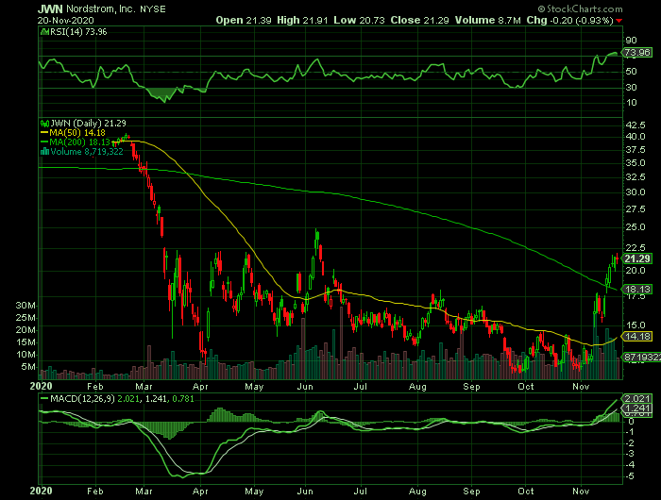The image size is (661, 500).
Task: Select the green MA(200) legend line marker
Action: [44, 142]
